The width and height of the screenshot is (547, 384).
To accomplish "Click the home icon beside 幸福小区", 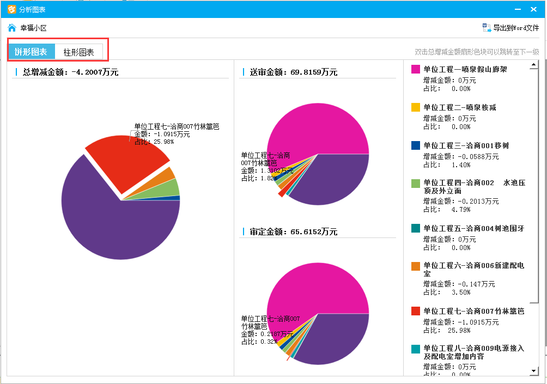I will click(x=12, y=28).
